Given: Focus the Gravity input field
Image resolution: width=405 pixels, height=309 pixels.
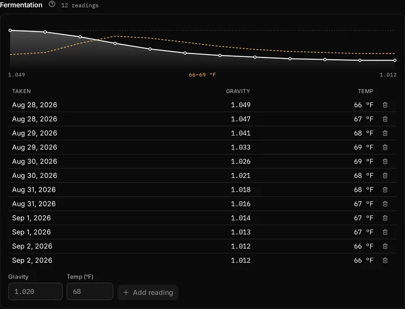Looking at the screenshot, I should (35, 292).
